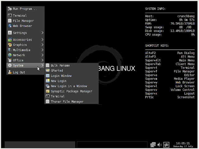Launch GParted from System submenu
Screen dimensions: 199x149
click(72, 70)
